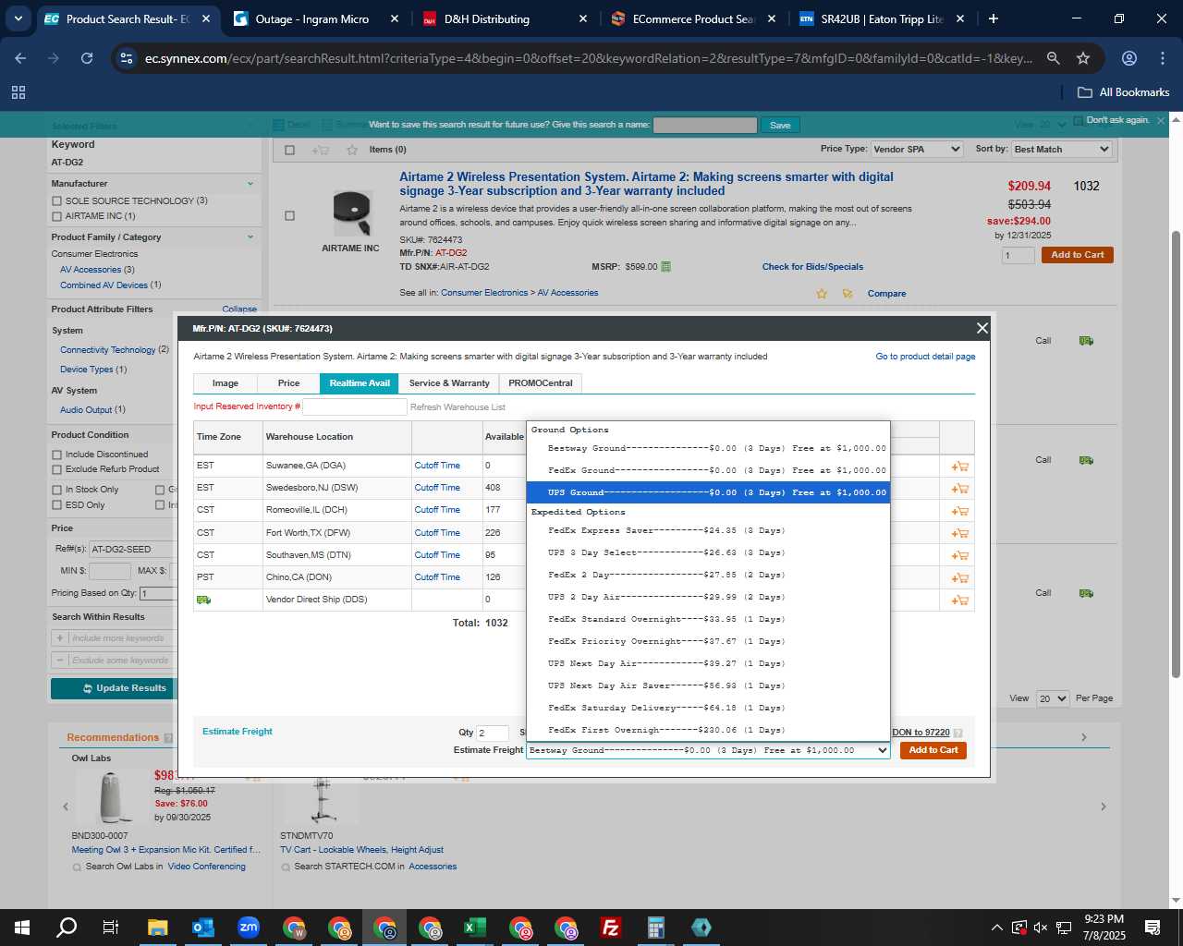
Task: Select FedEx Priority Overnight shipping option
Action: click(x=708, y=641)
